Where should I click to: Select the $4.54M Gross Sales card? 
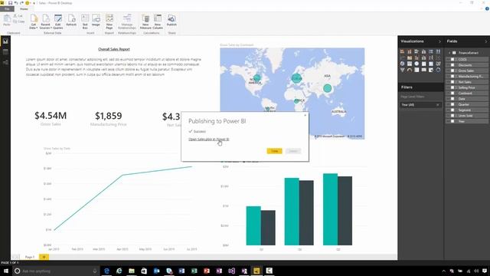click(x=51, y=119)
